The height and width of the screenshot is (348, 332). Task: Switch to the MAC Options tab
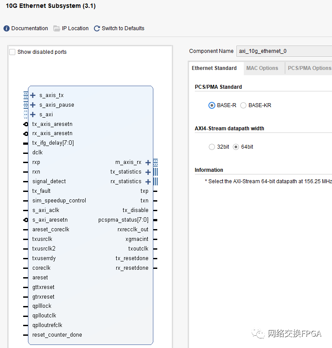click(x=262, y=68)
